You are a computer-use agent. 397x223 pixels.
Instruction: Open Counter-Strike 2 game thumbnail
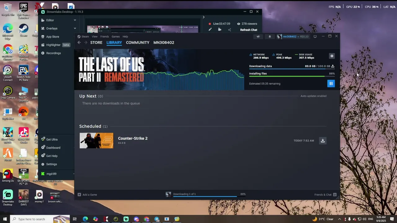click(96, 141)
